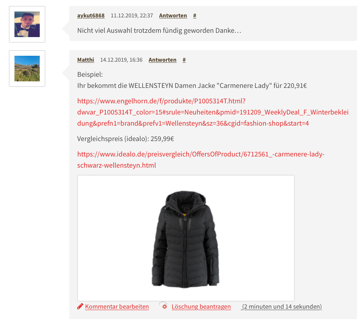Open the engelhorn.de product URL
This screenshot has width=362, height=330.
(x=213, y=112)
